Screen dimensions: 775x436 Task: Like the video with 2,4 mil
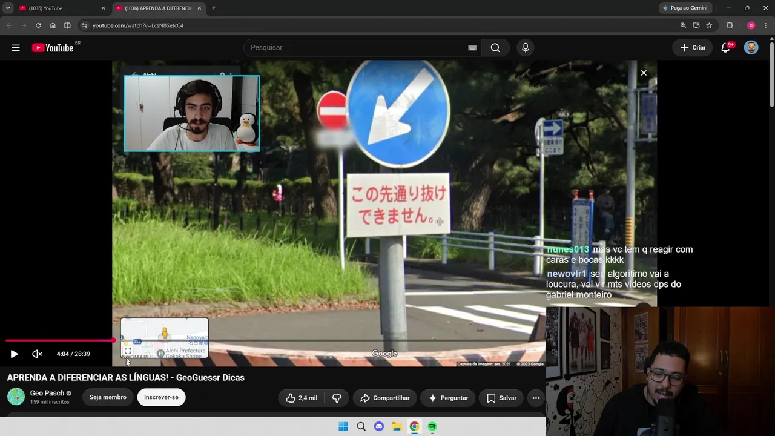click(x=302, y=398)
